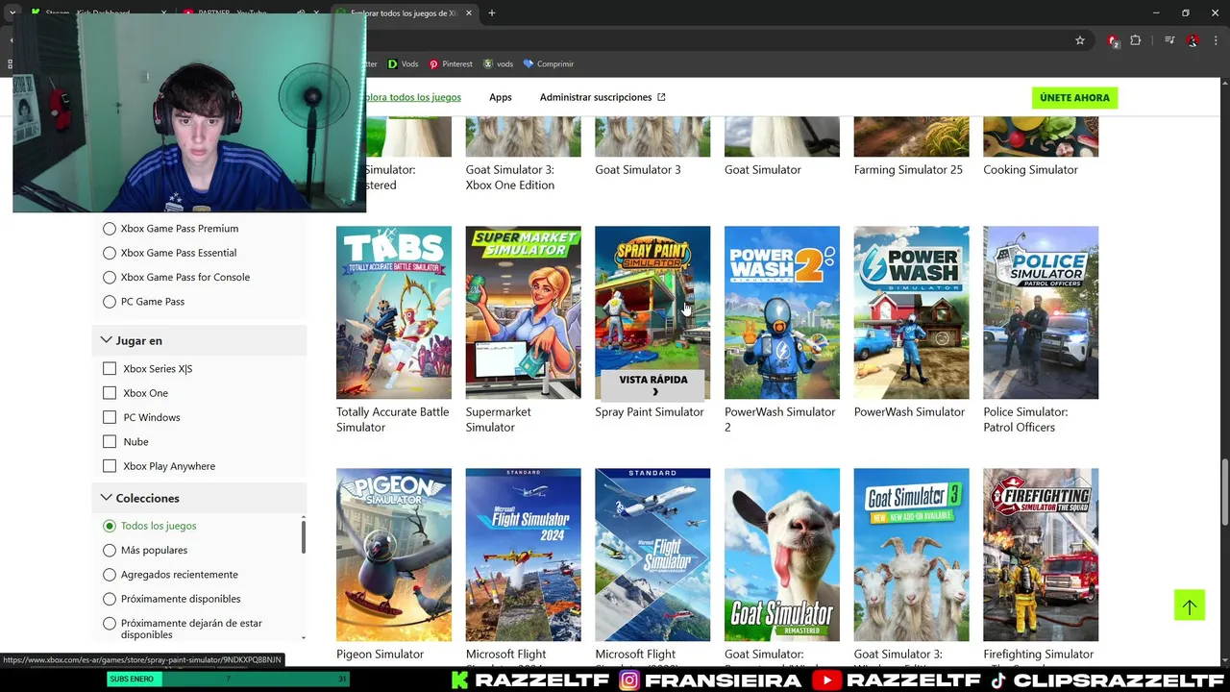Open Microsoft Flight Simulator 2024 cover
Viewport: 1230px width, 692px height.
523,555
